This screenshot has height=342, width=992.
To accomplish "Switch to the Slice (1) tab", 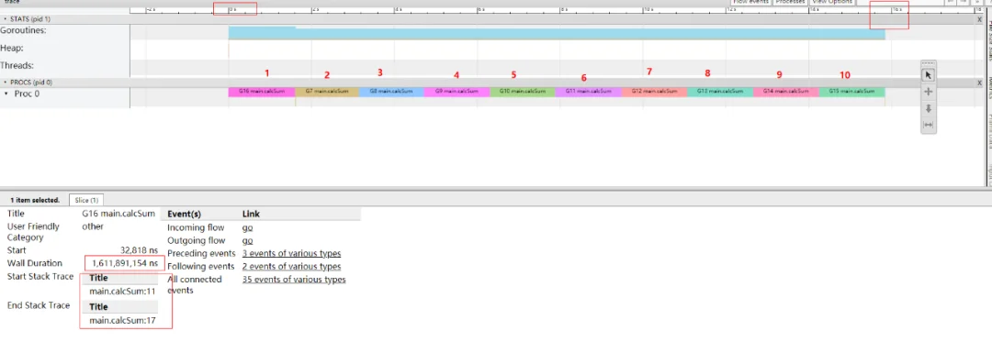I will pos(86,200).
